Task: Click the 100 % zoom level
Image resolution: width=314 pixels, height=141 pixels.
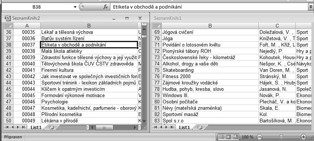Action: point(248,137)
